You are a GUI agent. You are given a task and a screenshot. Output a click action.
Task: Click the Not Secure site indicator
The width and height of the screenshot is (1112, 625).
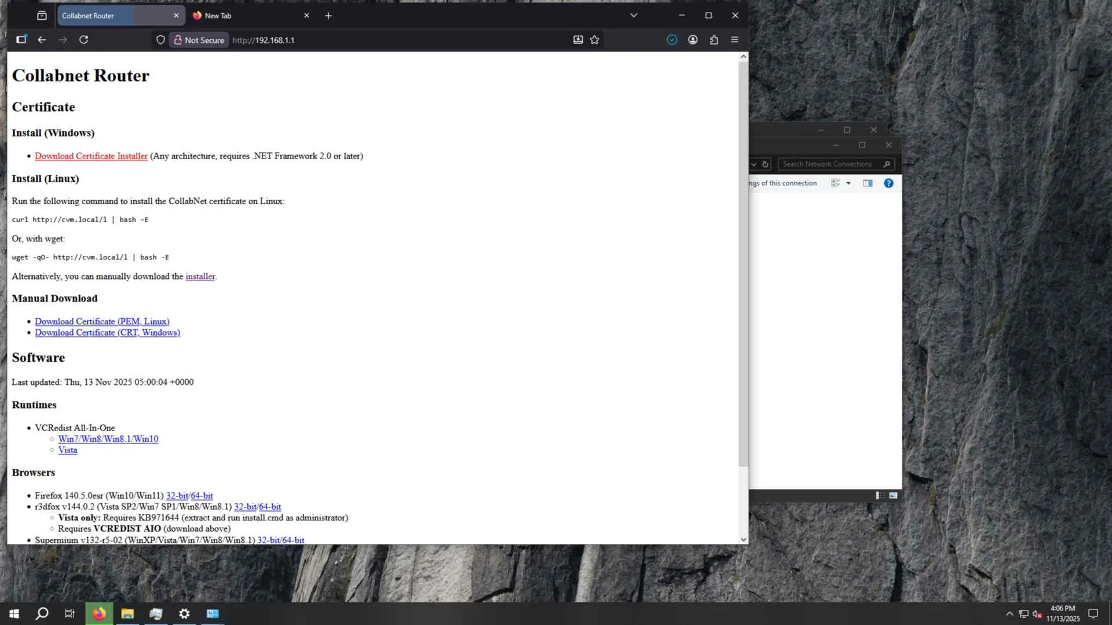(x=199, y=40)
